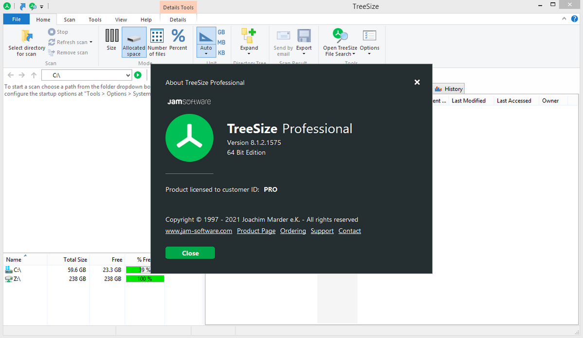
Task: Open the Details ribbon tab
Action: point(178,19)
